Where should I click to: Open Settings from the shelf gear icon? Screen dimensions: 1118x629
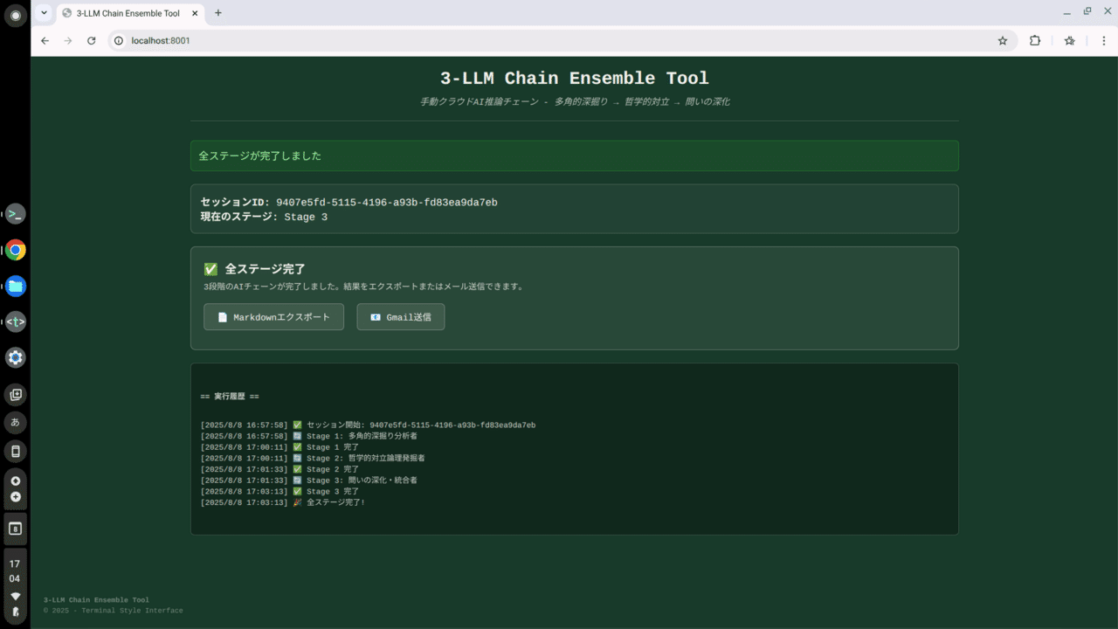point(15,356)
